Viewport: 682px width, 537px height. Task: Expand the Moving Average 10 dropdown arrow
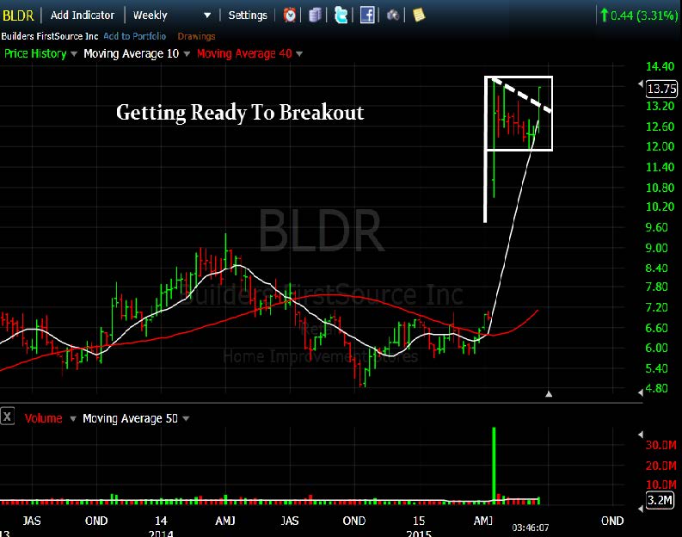[187, 54]
